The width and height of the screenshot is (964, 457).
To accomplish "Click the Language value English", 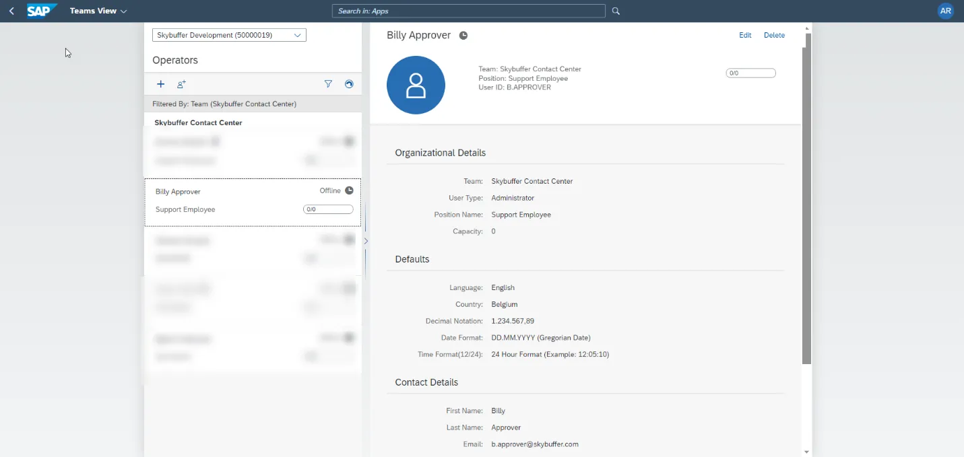I will coord(503,287).
